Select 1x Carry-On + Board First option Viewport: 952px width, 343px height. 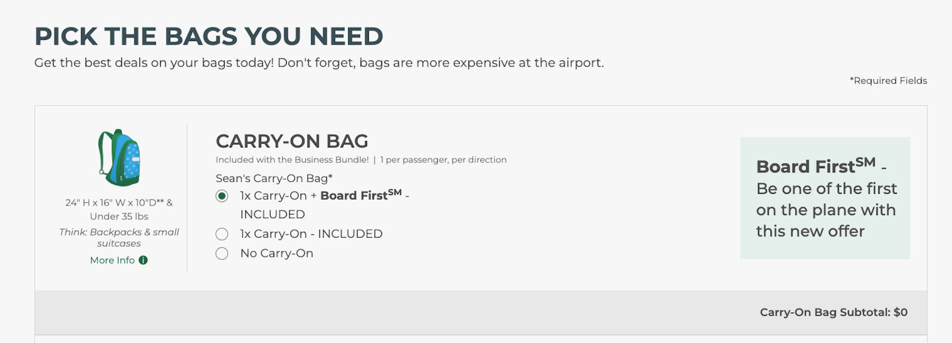click(222, 195)
